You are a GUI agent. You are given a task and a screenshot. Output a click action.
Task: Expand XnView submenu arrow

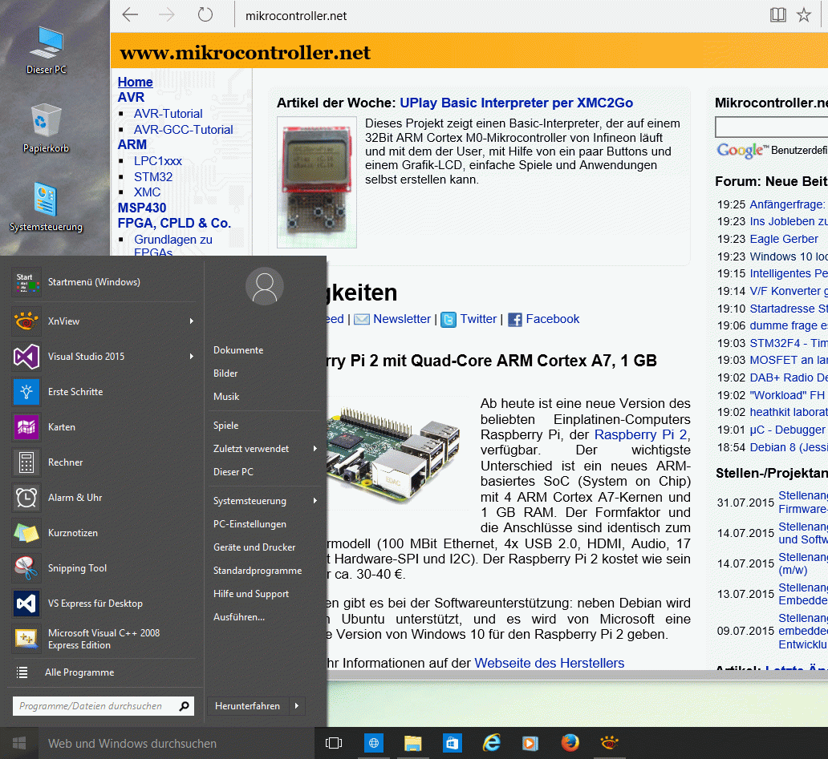(191, 321)
